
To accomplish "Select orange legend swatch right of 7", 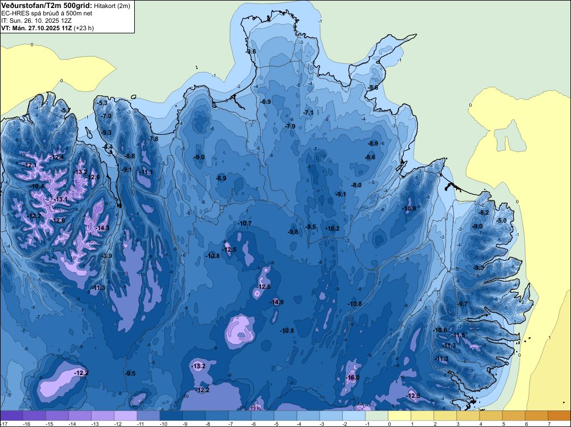I will click(x=560, y=416).
